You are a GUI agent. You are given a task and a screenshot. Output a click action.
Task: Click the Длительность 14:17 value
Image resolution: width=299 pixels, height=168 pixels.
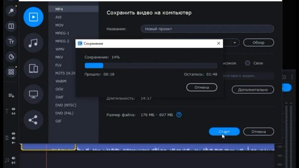pos(146,98)
